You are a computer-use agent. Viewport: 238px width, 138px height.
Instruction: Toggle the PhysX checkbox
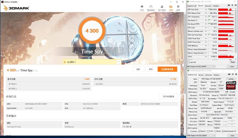(215, 131)
